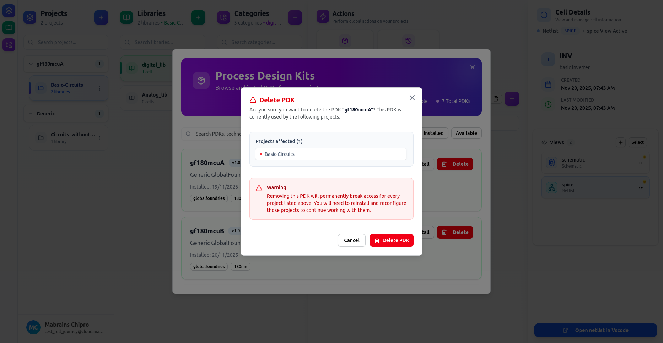
Task: Close the Delete PDK dialog
Action: point(412,98)
